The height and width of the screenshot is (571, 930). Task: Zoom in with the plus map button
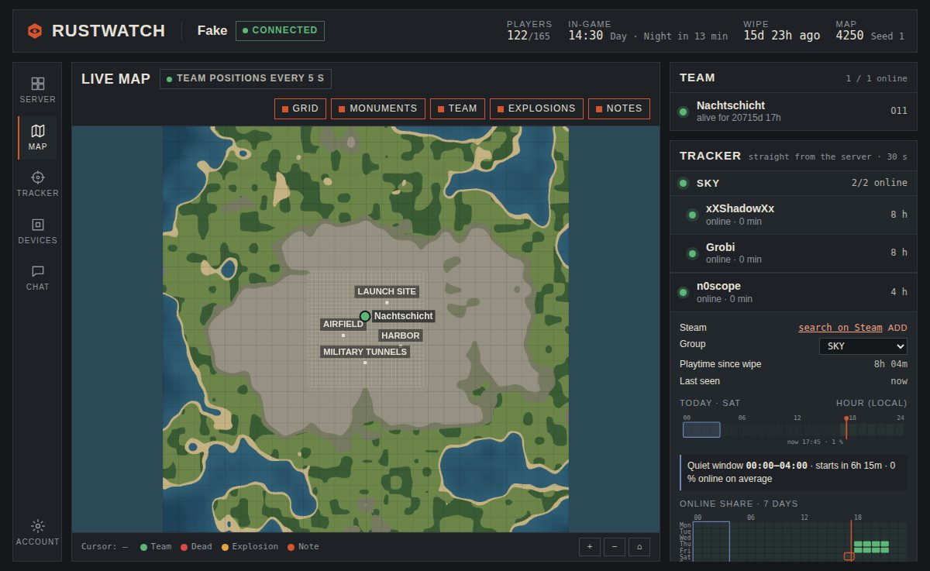590,546
